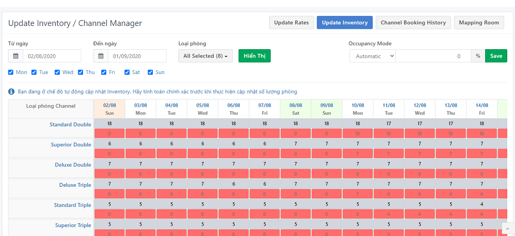Switch to Update Rates tab

[x=291, y=23]
